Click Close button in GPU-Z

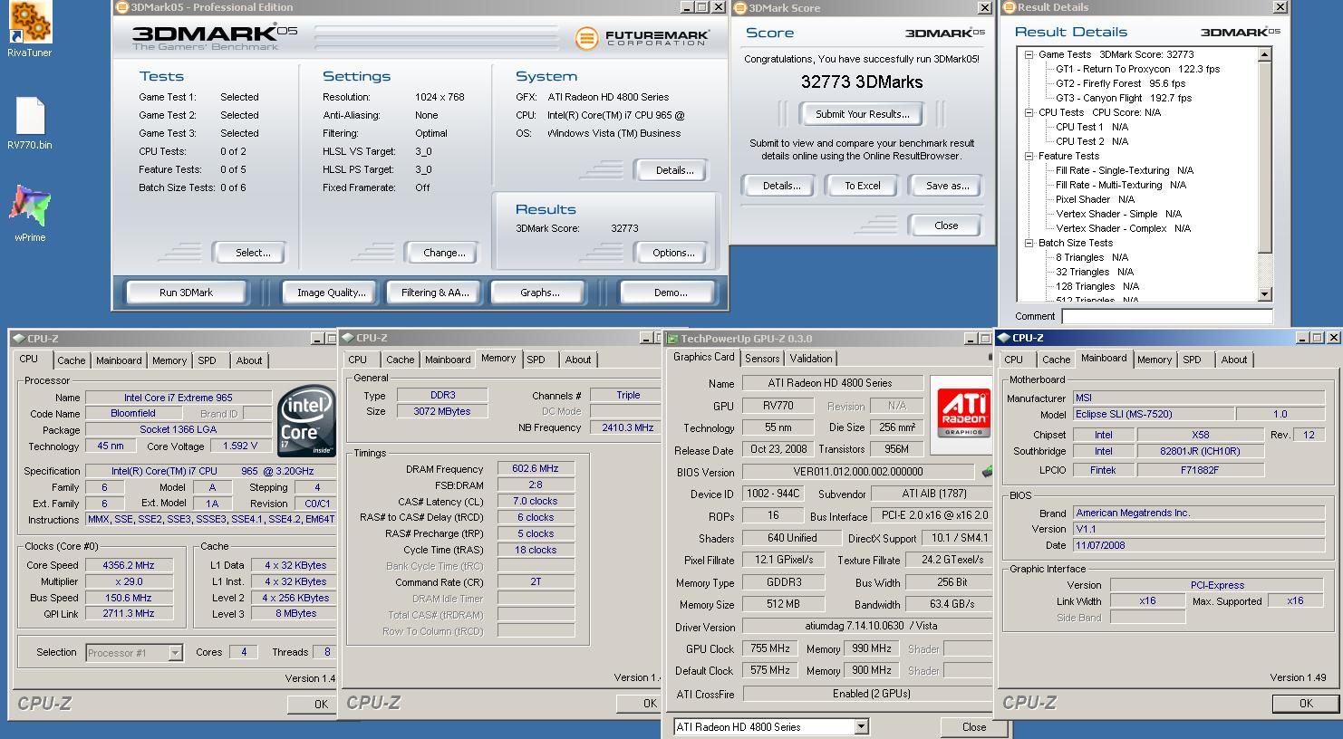click(x=974, y=726)
